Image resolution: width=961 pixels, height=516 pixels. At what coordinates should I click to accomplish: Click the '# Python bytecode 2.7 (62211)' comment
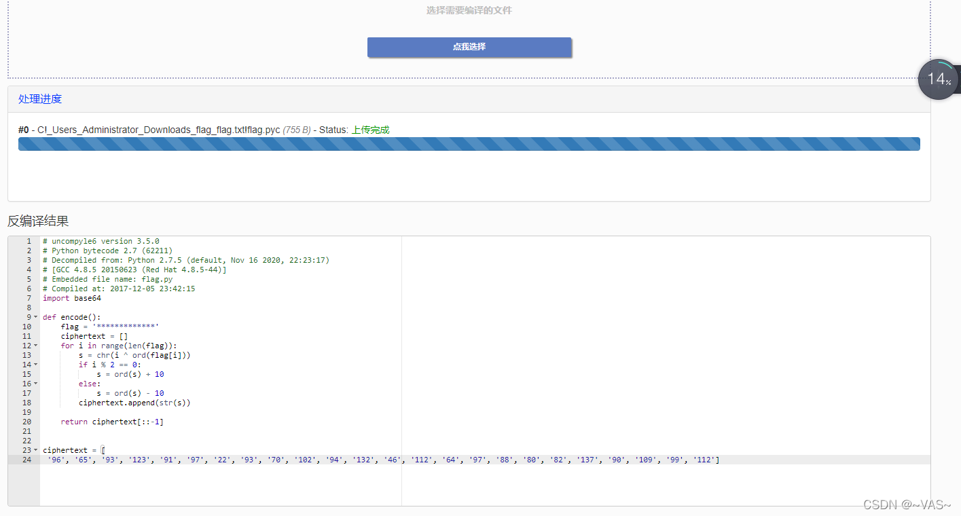pos(108,251)
